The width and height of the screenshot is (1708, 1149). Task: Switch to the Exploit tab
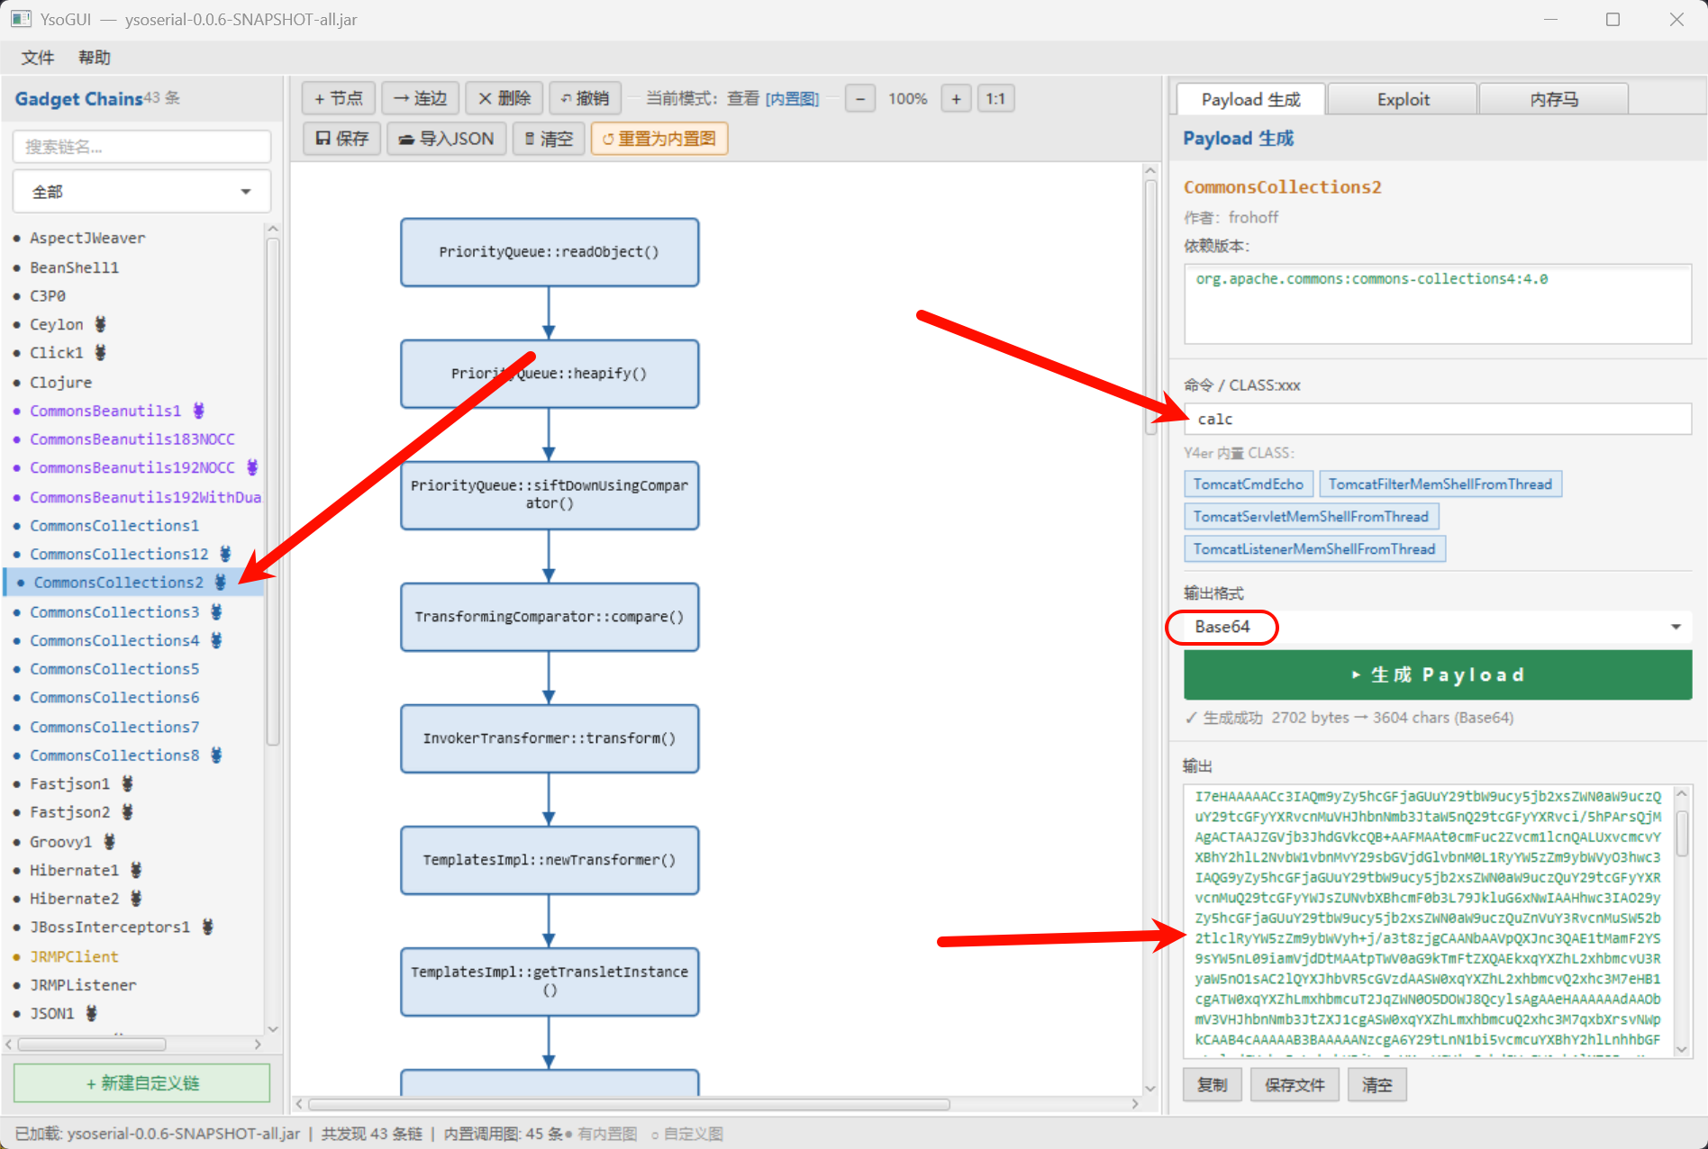coord(1403,99)
